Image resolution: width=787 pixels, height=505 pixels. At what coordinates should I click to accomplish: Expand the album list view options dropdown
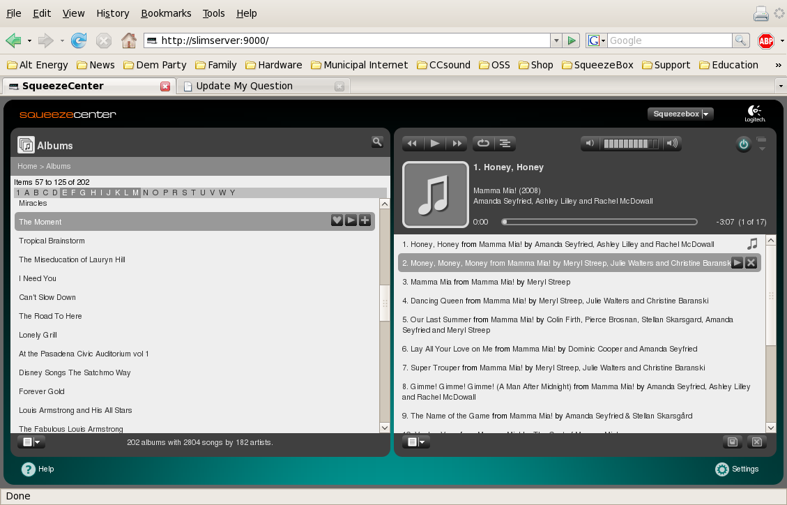tap(31, 442)
